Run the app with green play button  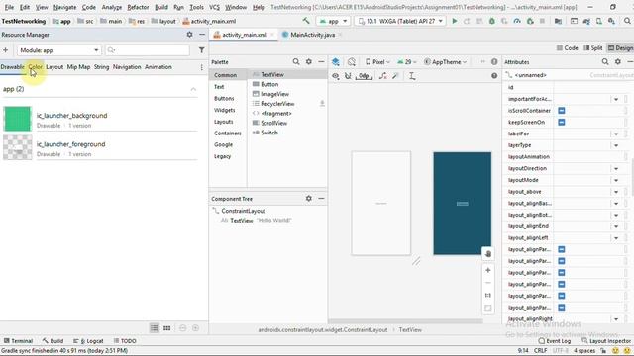(455, 21)
